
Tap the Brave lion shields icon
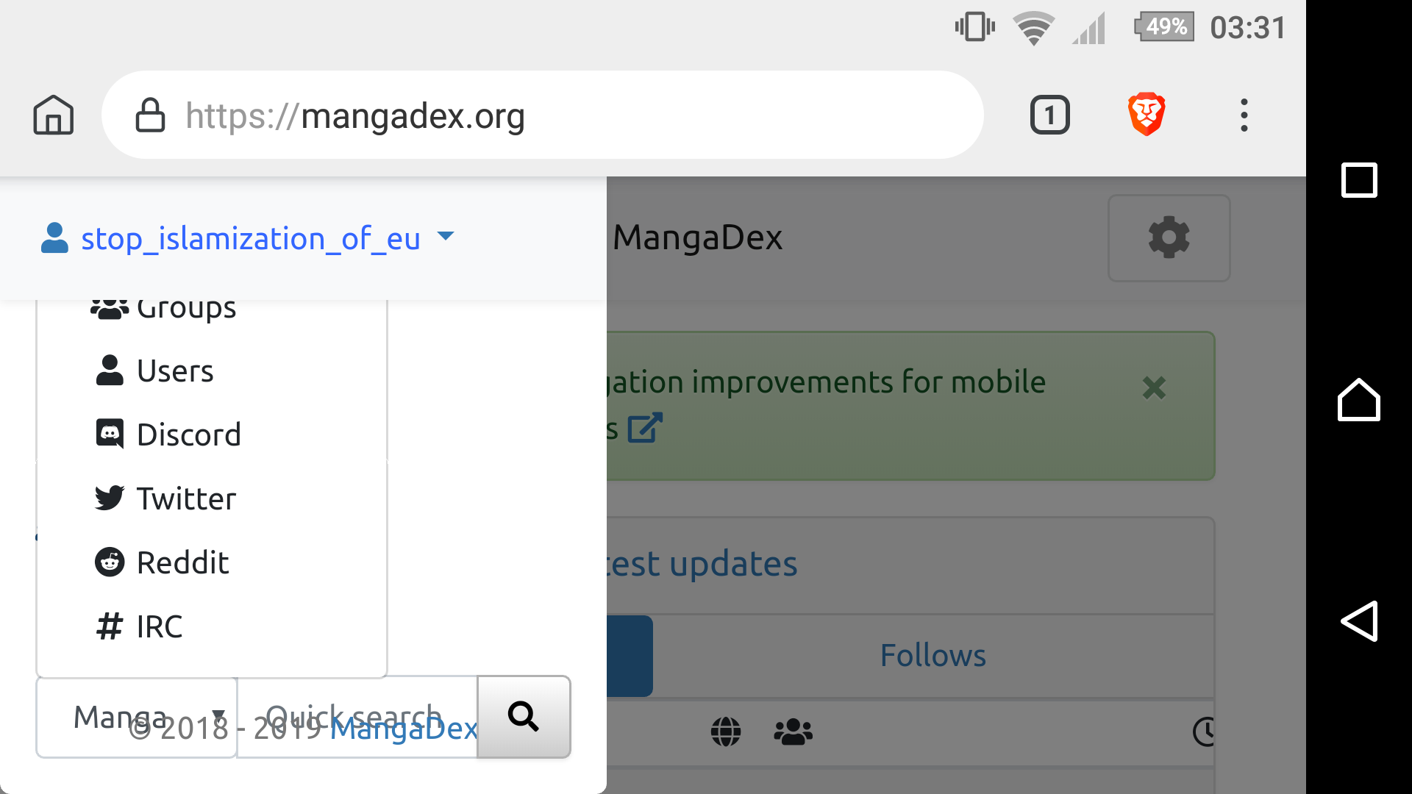(1146, 115)
